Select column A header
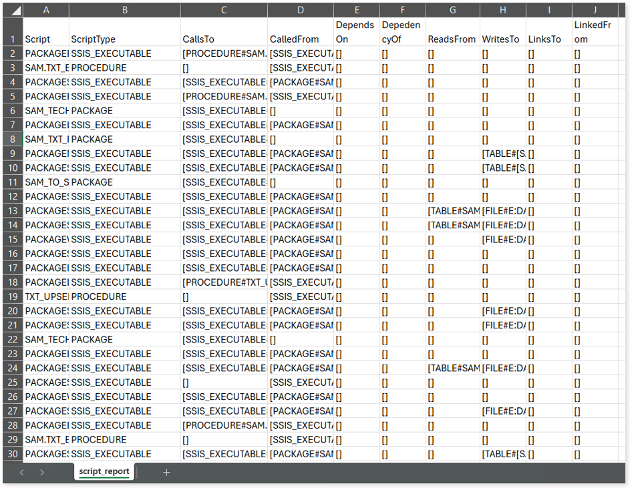Viewport: 632px width, 490px height. 46,11
